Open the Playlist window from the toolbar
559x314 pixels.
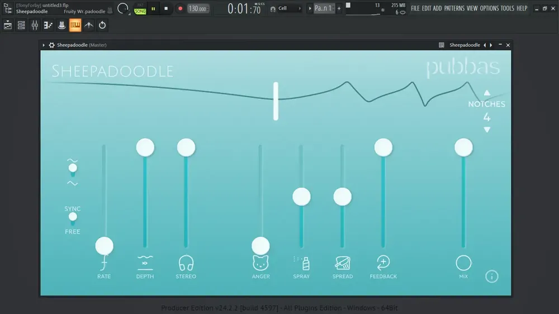click(7, 25)
